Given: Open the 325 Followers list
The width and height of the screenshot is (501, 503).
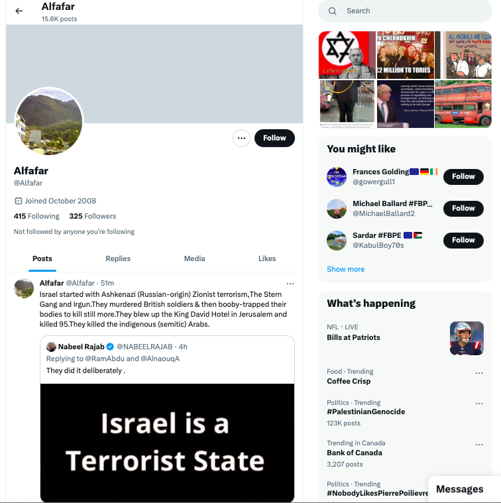Looking at the screenshot, I should point(93,216).
